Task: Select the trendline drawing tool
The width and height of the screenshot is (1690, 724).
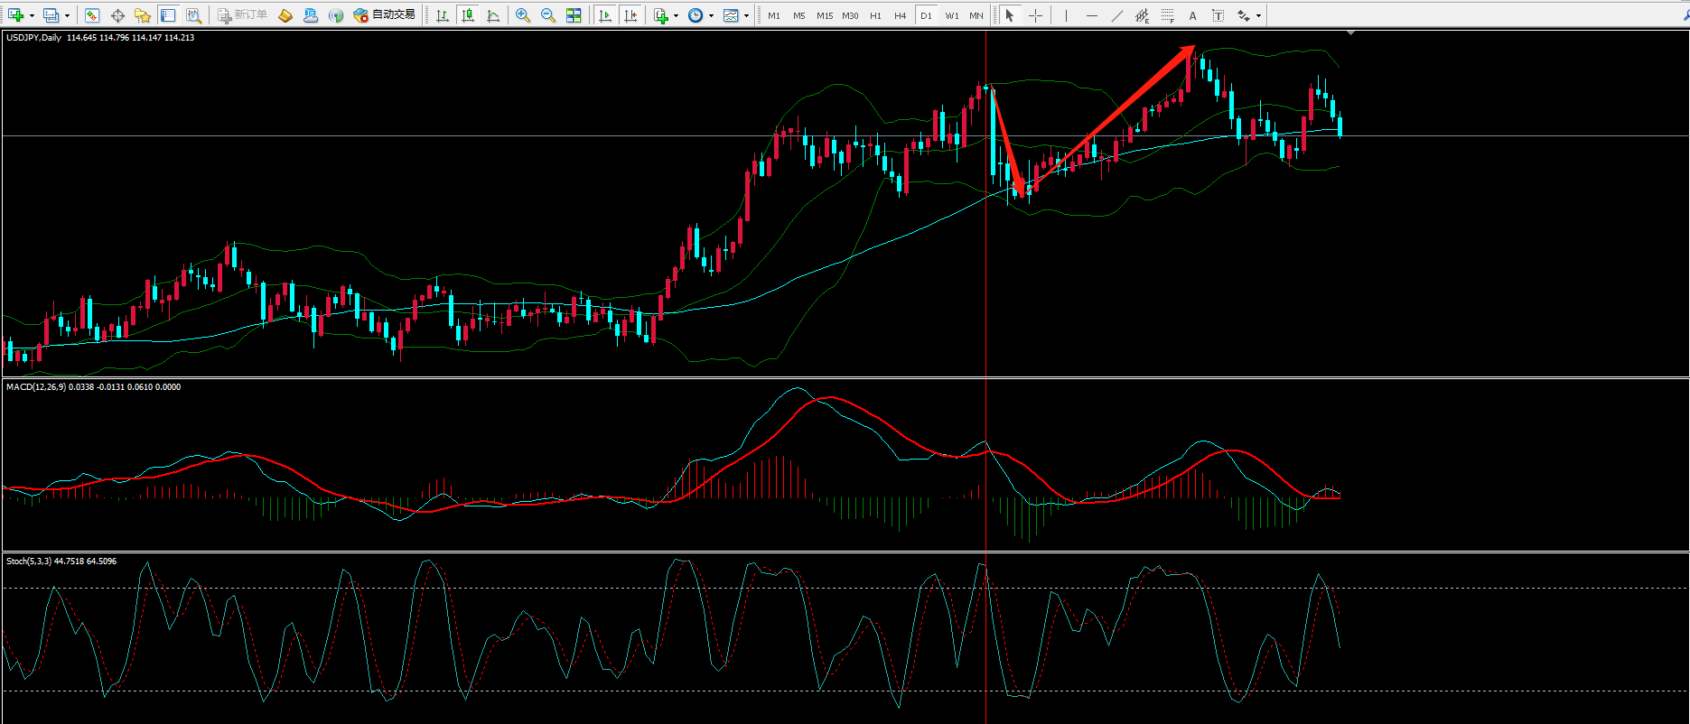Action: pyautogui.click(x=1116, y=15)
